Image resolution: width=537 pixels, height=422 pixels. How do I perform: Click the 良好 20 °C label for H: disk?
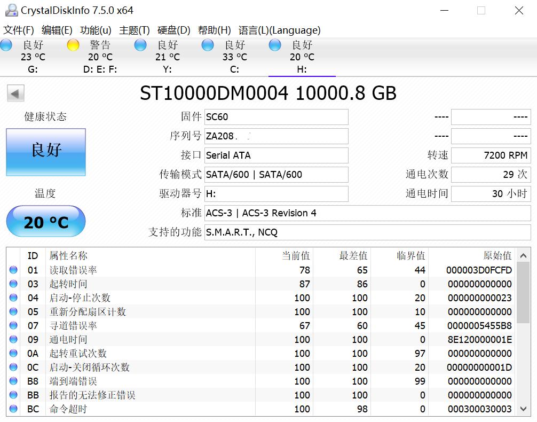302,51
